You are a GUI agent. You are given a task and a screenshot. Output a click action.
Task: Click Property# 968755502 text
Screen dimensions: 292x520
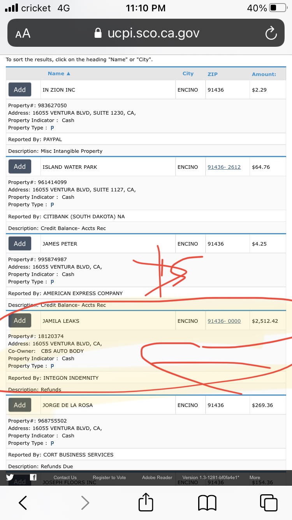tap(37, 421)
